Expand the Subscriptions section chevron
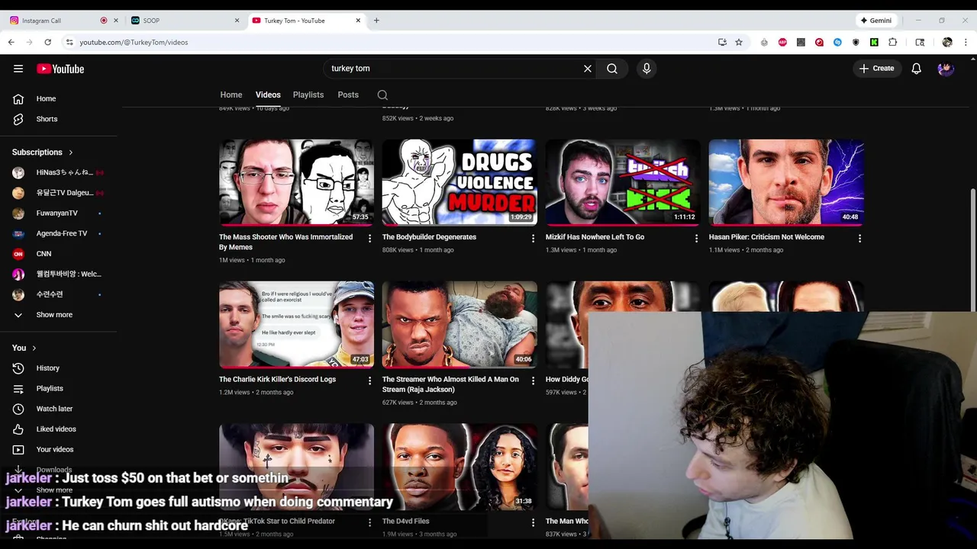Viewport: 977px width, 549px height. pyautogui.click(x=71, y=152)
